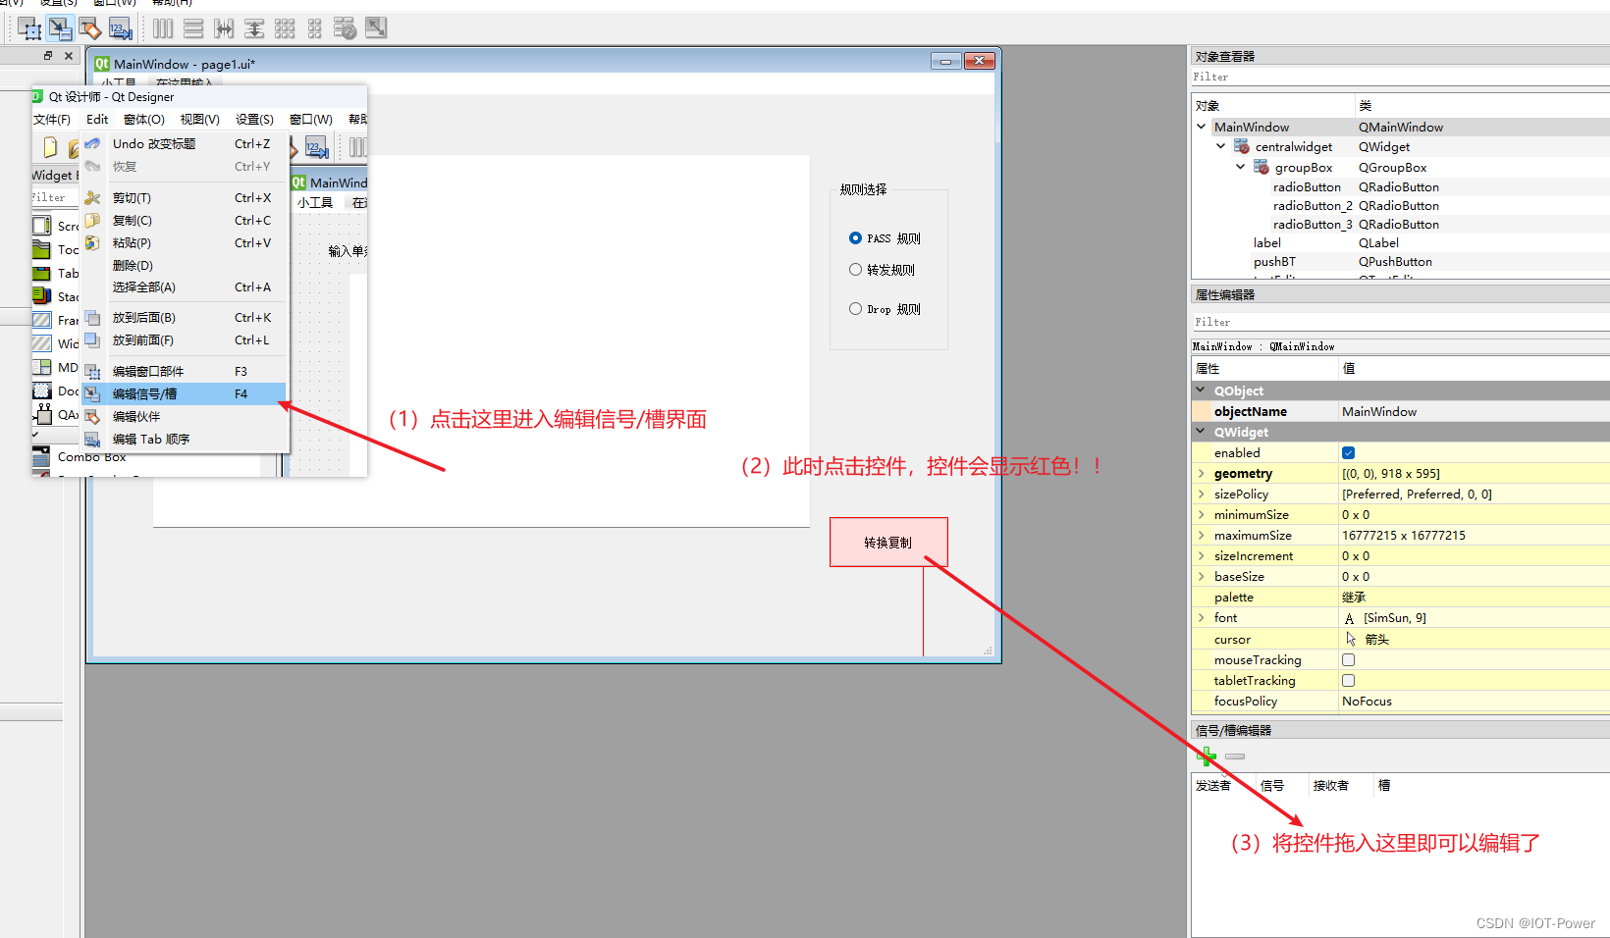The height and width of the screenshot is (938, 1610).
Task: Click the remove connection button in signal/slot editor
Action: [x=1234, y=756]
